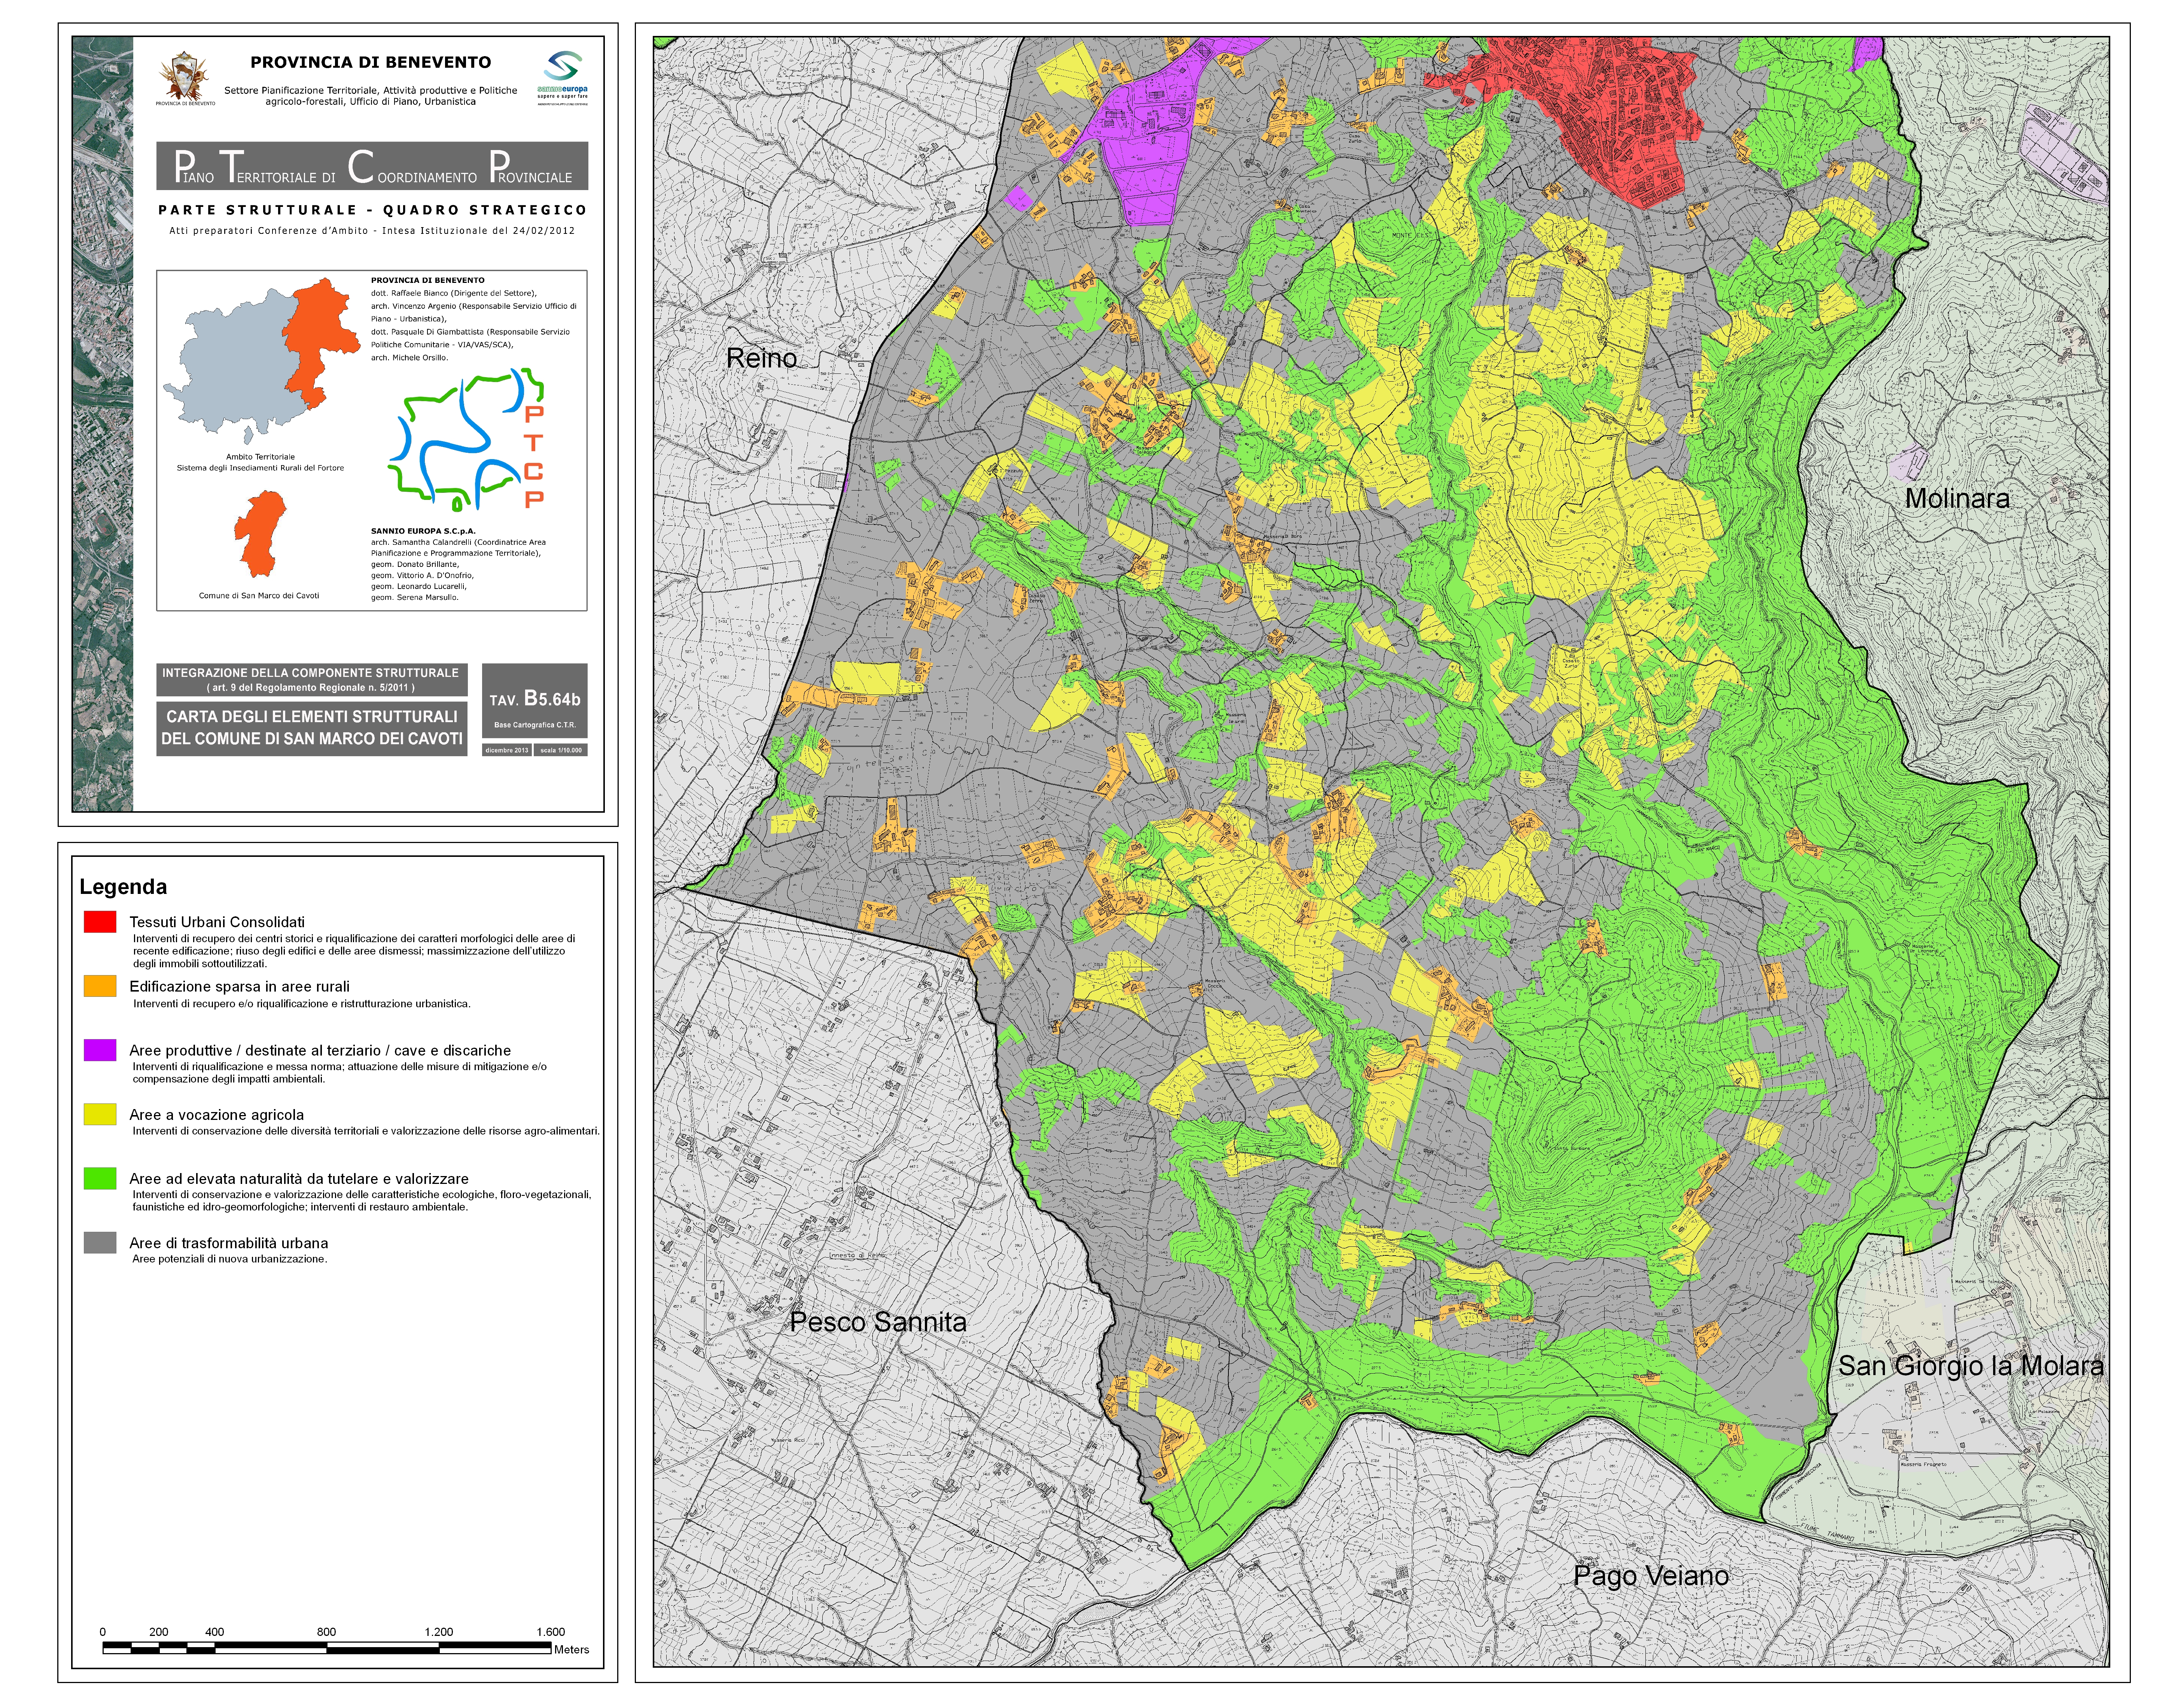
Task: Click 'arch. Michele Orsillo' credit line
Action: (410, 358)
